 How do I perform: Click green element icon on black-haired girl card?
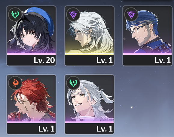(15, 14)
